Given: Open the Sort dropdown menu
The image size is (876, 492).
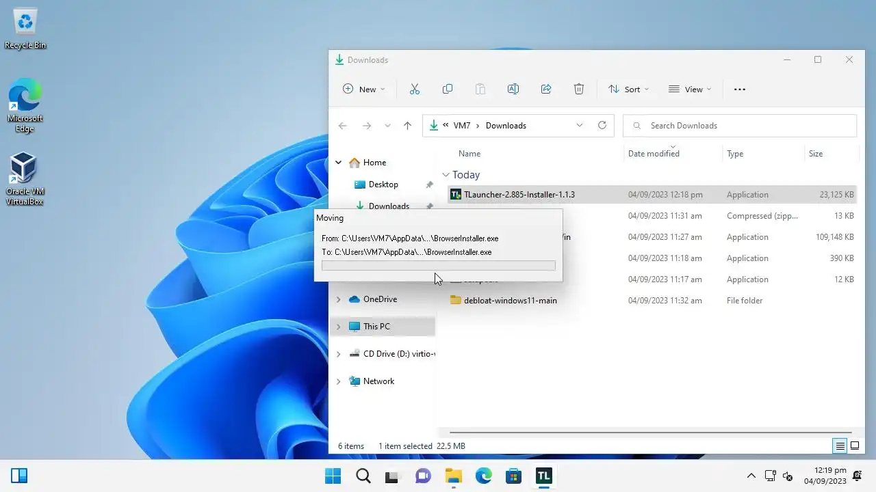Looking at the screenshot, I should pos(629,89).
